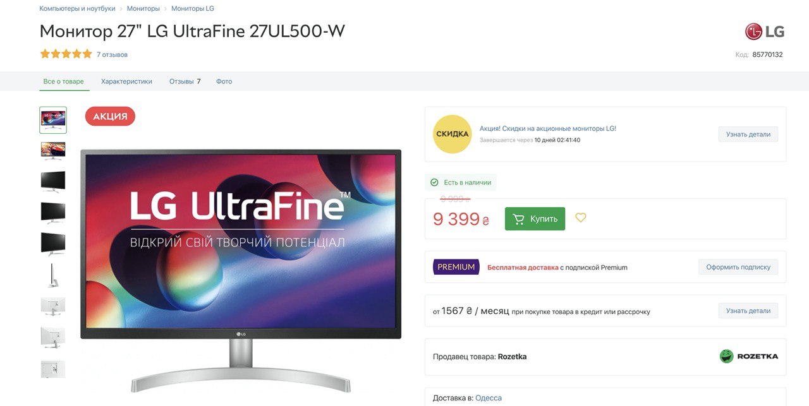Go to Мониторы LG breadcrumb
The image size is (809, 406).
click(x=193, y=9)
